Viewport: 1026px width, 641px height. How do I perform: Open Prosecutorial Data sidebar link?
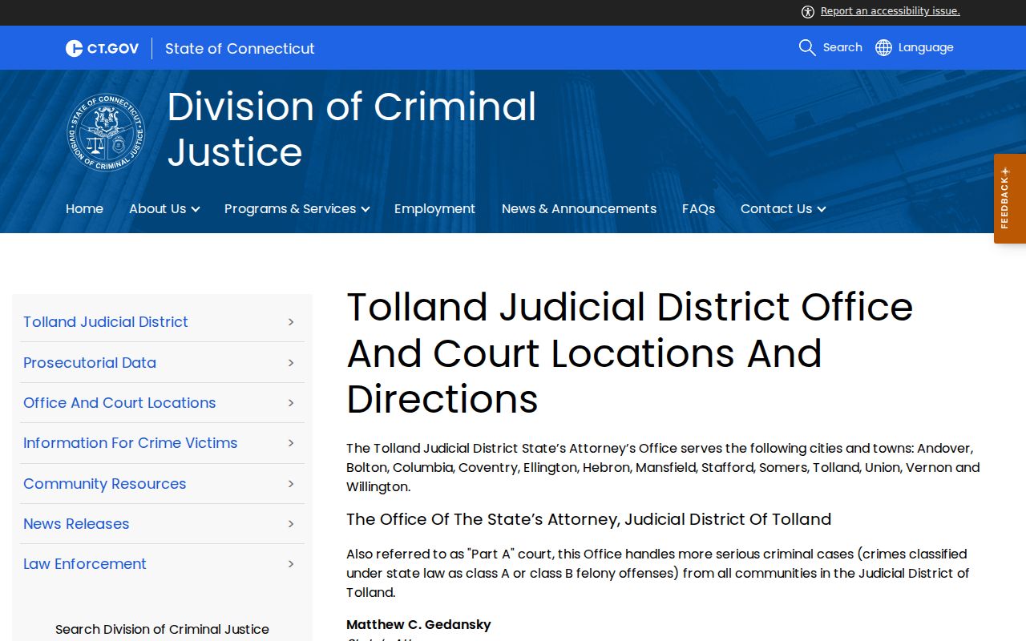pos(90,362)
